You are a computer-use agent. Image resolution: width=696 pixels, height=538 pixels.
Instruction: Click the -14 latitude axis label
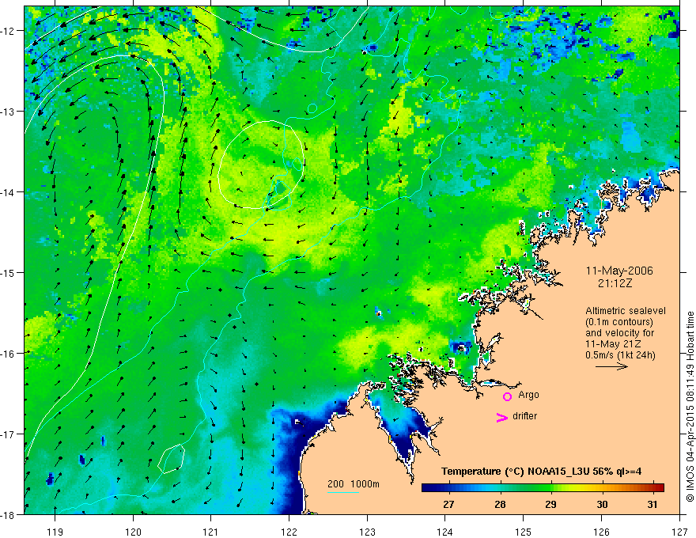(x=8, y=192)
